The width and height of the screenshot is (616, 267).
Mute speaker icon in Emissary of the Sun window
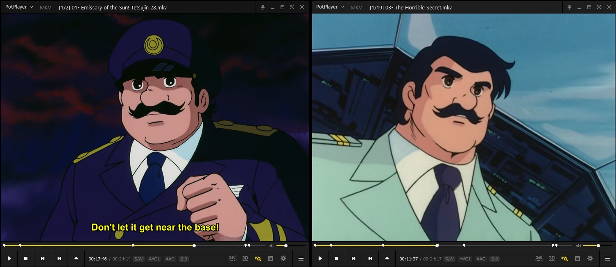(272, 246)
